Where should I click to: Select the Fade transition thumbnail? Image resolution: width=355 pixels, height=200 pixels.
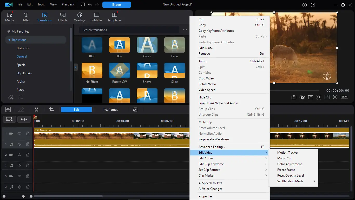[x=174, y=45]
